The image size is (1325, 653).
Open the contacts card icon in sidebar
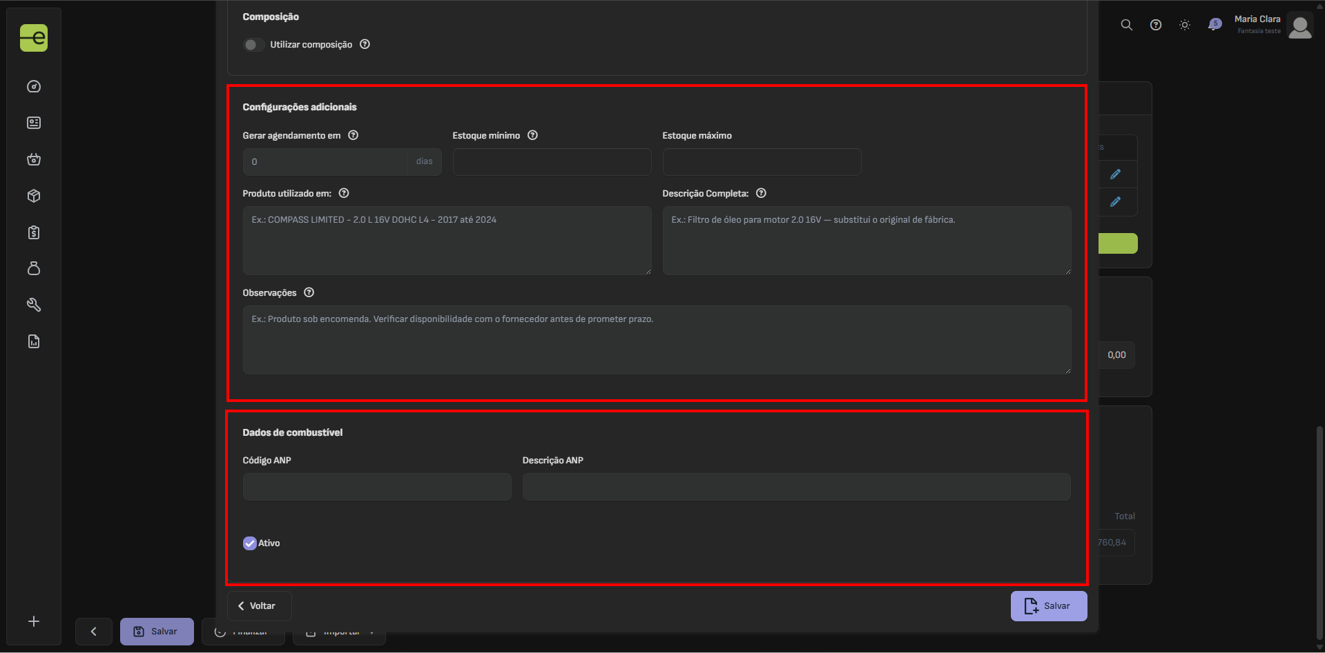point(34,123)
